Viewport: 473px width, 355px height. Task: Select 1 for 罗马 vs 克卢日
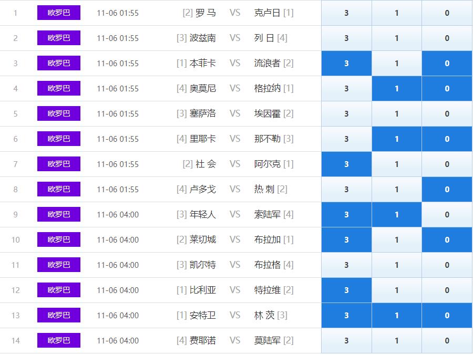397,13
